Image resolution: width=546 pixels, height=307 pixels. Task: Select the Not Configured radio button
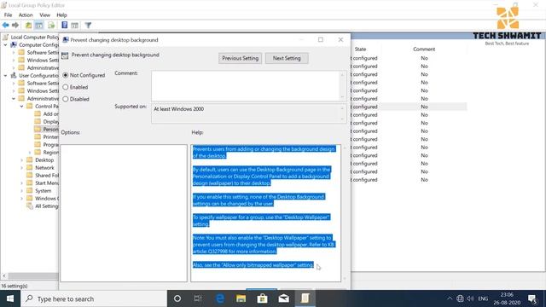66,75
